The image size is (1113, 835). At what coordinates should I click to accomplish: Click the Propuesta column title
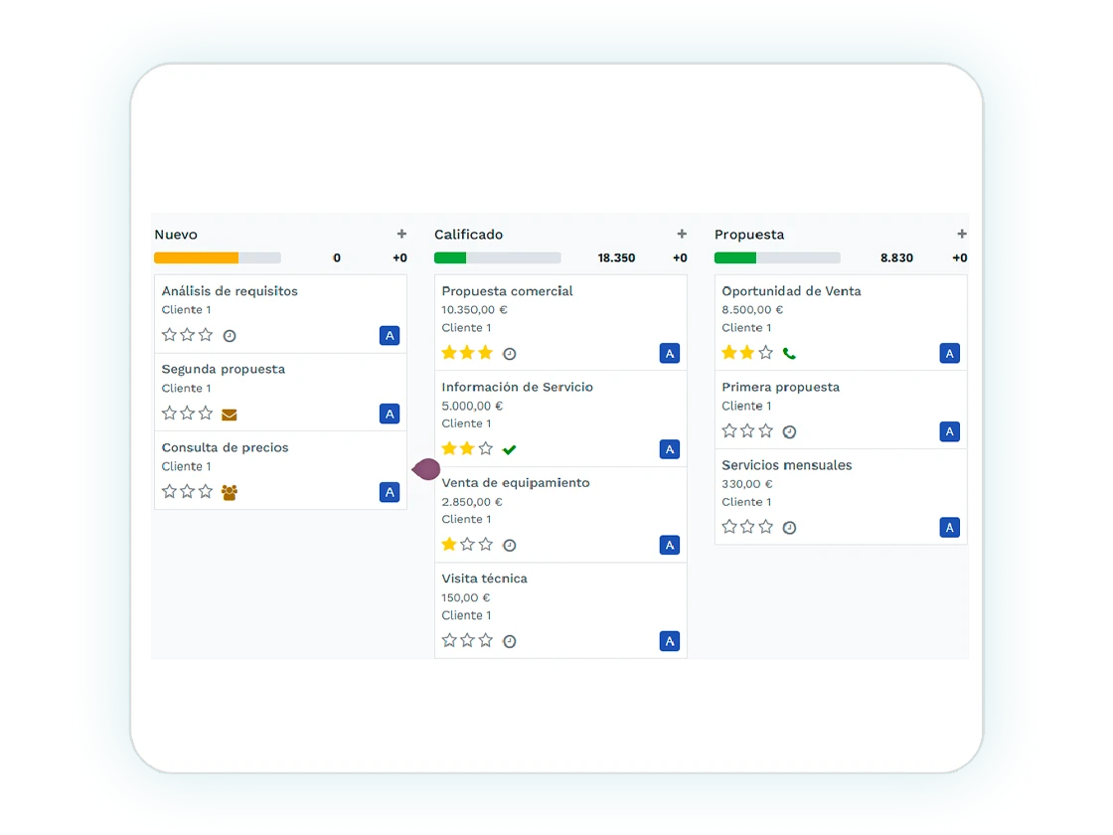749,235
